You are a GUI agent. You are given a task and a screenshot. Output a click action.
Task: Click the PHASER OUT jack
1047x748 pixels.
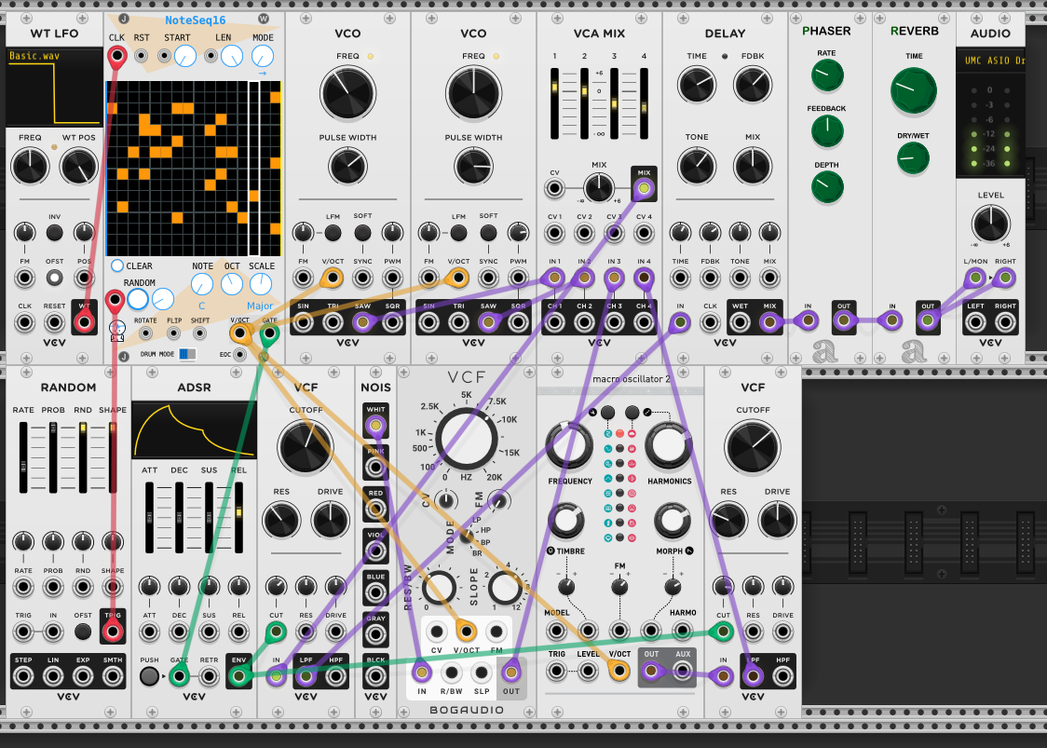click(x=844, y=320)
